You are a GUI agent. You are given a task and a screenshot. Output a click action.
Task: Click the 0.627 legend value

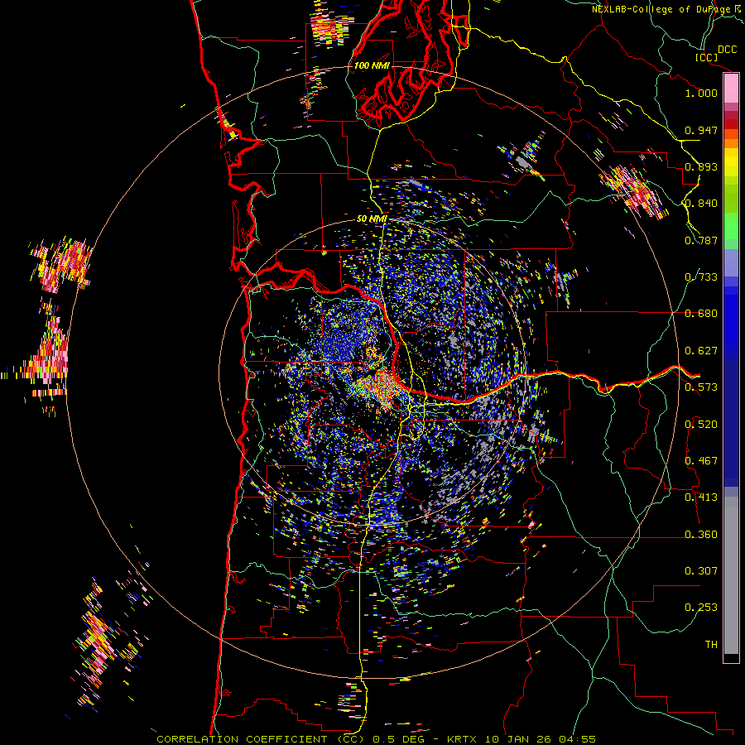pos(701,351)
